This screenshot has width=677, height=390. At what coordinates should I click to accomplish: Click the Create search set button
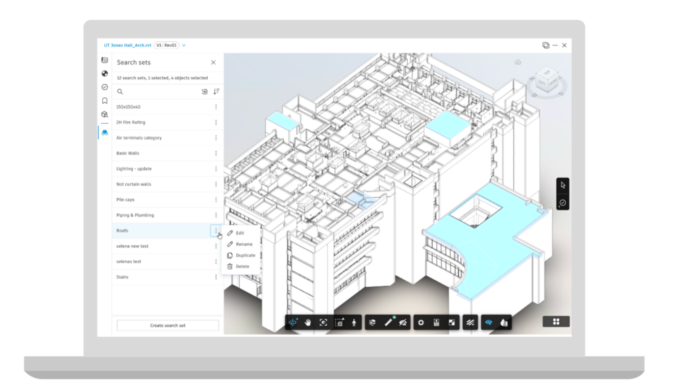point(168,326)
